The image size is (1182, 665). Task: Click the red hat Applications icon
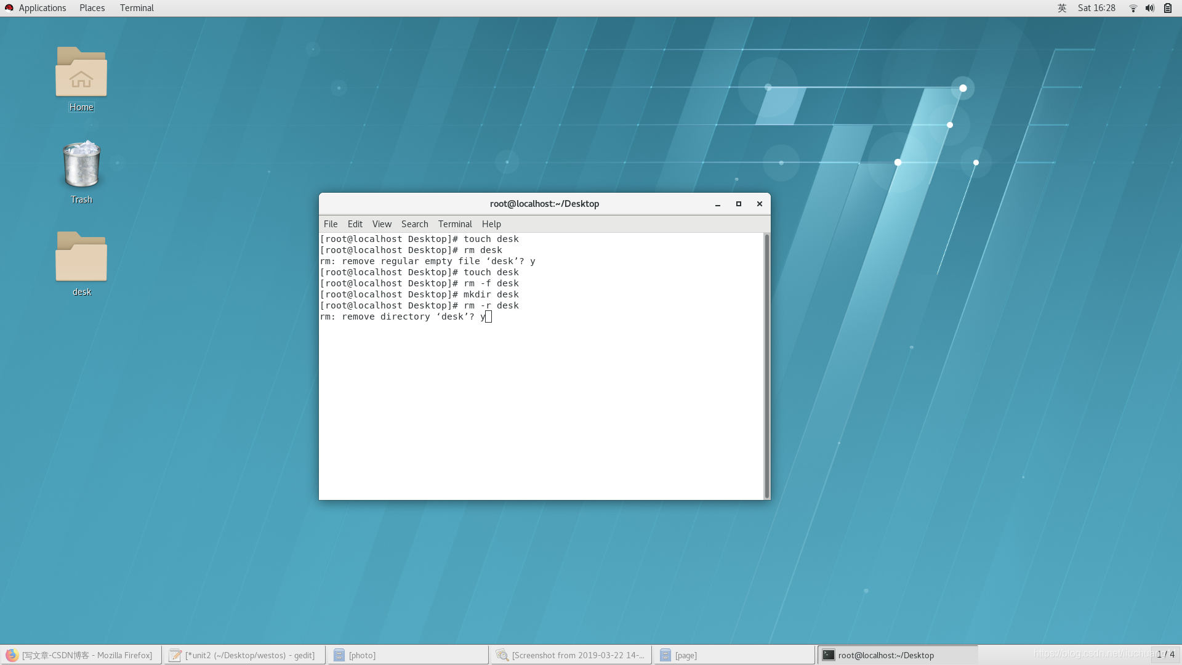(9, 8)
